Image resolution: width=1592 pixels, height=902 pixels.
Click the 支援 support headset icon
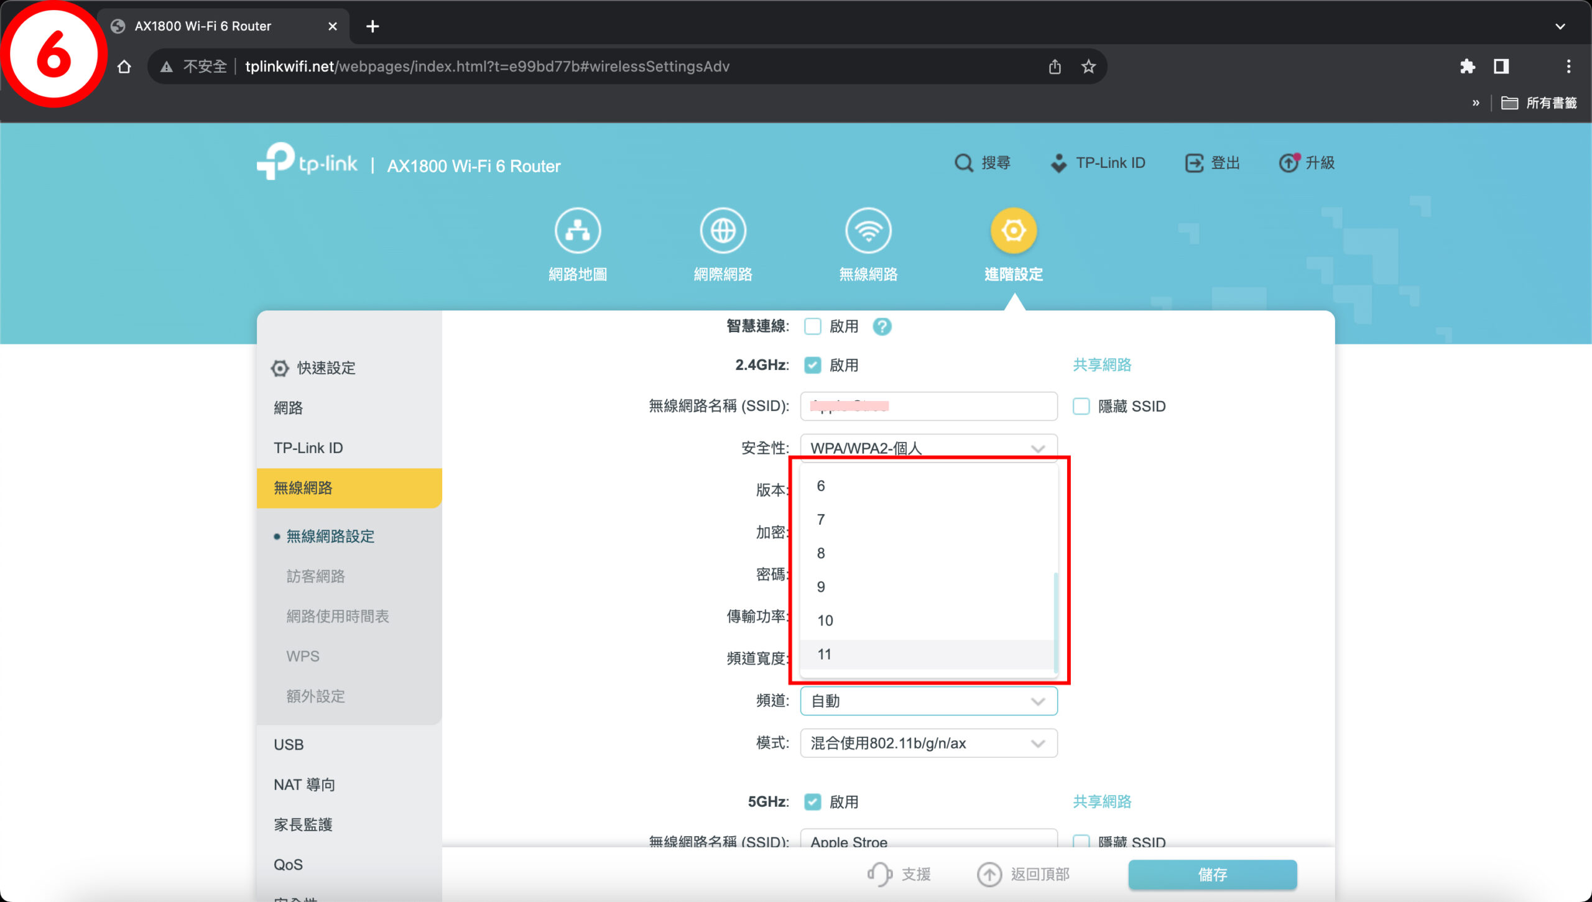[879, 874]
